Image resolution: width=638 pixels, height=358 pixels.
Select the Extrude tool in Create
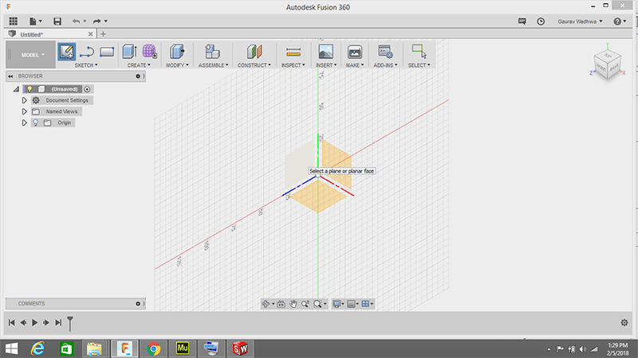pyautogui.click(x=130, y=52)
